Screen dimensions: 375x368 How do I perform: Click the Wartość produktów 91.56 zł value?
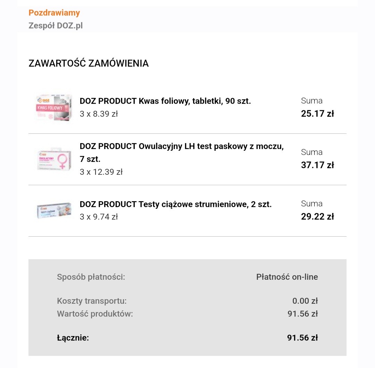[302, 314]
